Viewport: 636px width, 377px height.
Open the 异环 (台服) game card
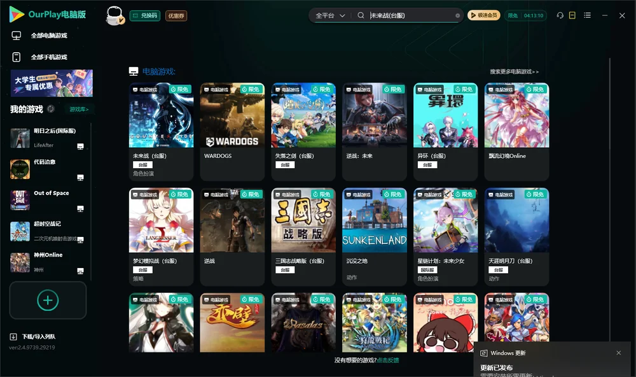446,132
